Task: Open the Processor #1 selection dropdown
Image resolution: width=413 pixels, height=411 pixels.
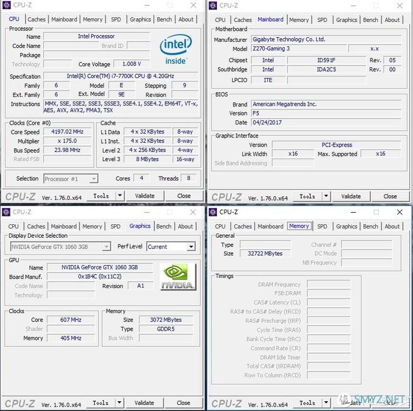Action: coord(71,179)
